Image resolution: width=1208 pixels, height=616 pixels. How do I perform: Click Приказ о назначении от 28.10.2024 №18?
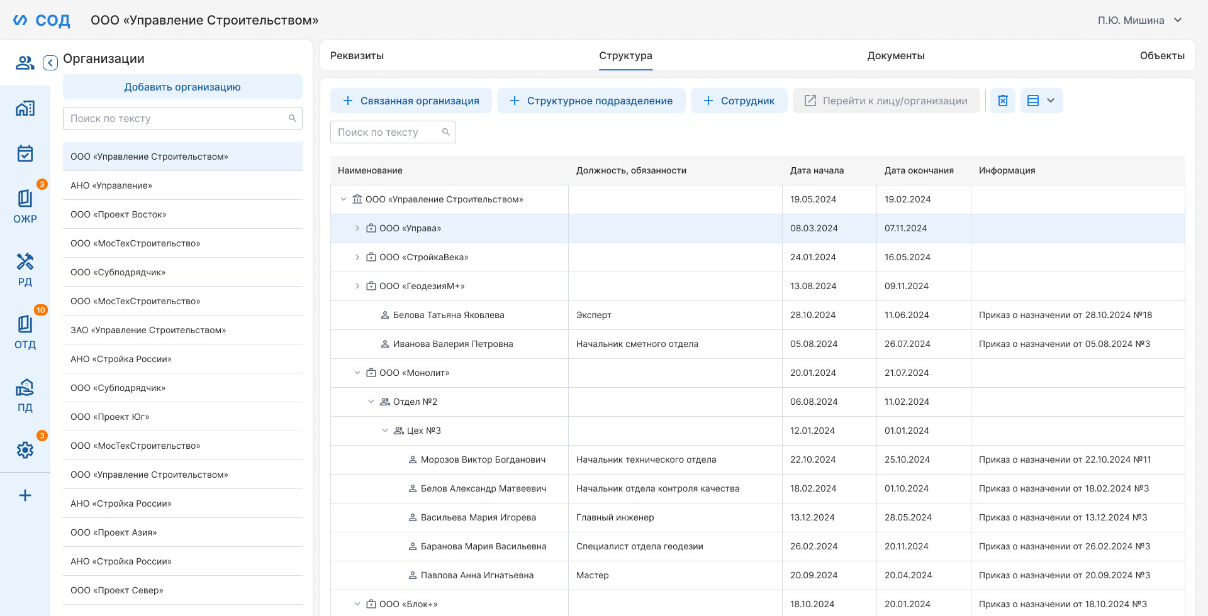[1065, 315]
